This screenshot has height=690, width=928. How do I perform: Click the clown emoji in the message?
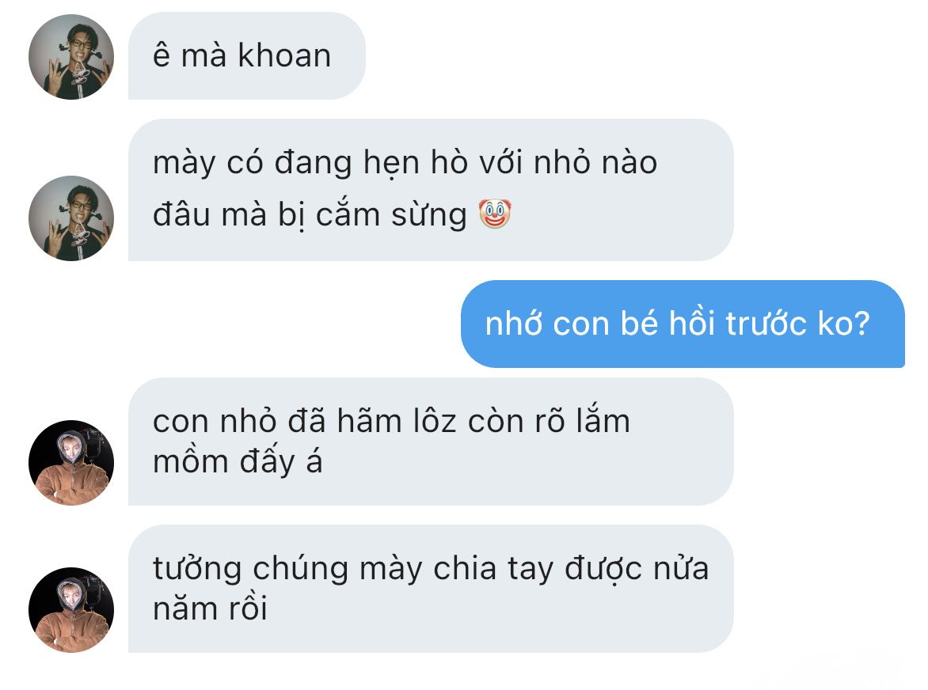tap(495, 214)
